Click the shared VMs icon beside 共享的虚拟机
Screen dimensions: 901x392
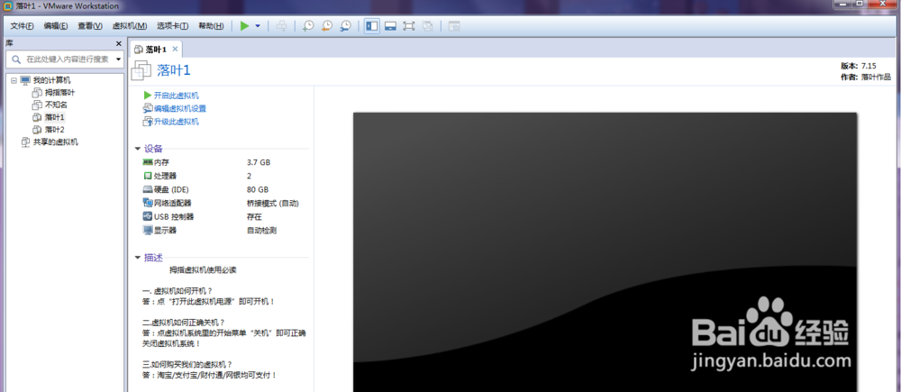[25, 142]
